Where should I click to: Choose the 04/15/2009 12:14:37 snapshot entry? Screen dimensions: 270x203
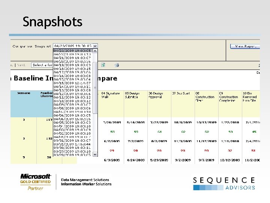73,83
